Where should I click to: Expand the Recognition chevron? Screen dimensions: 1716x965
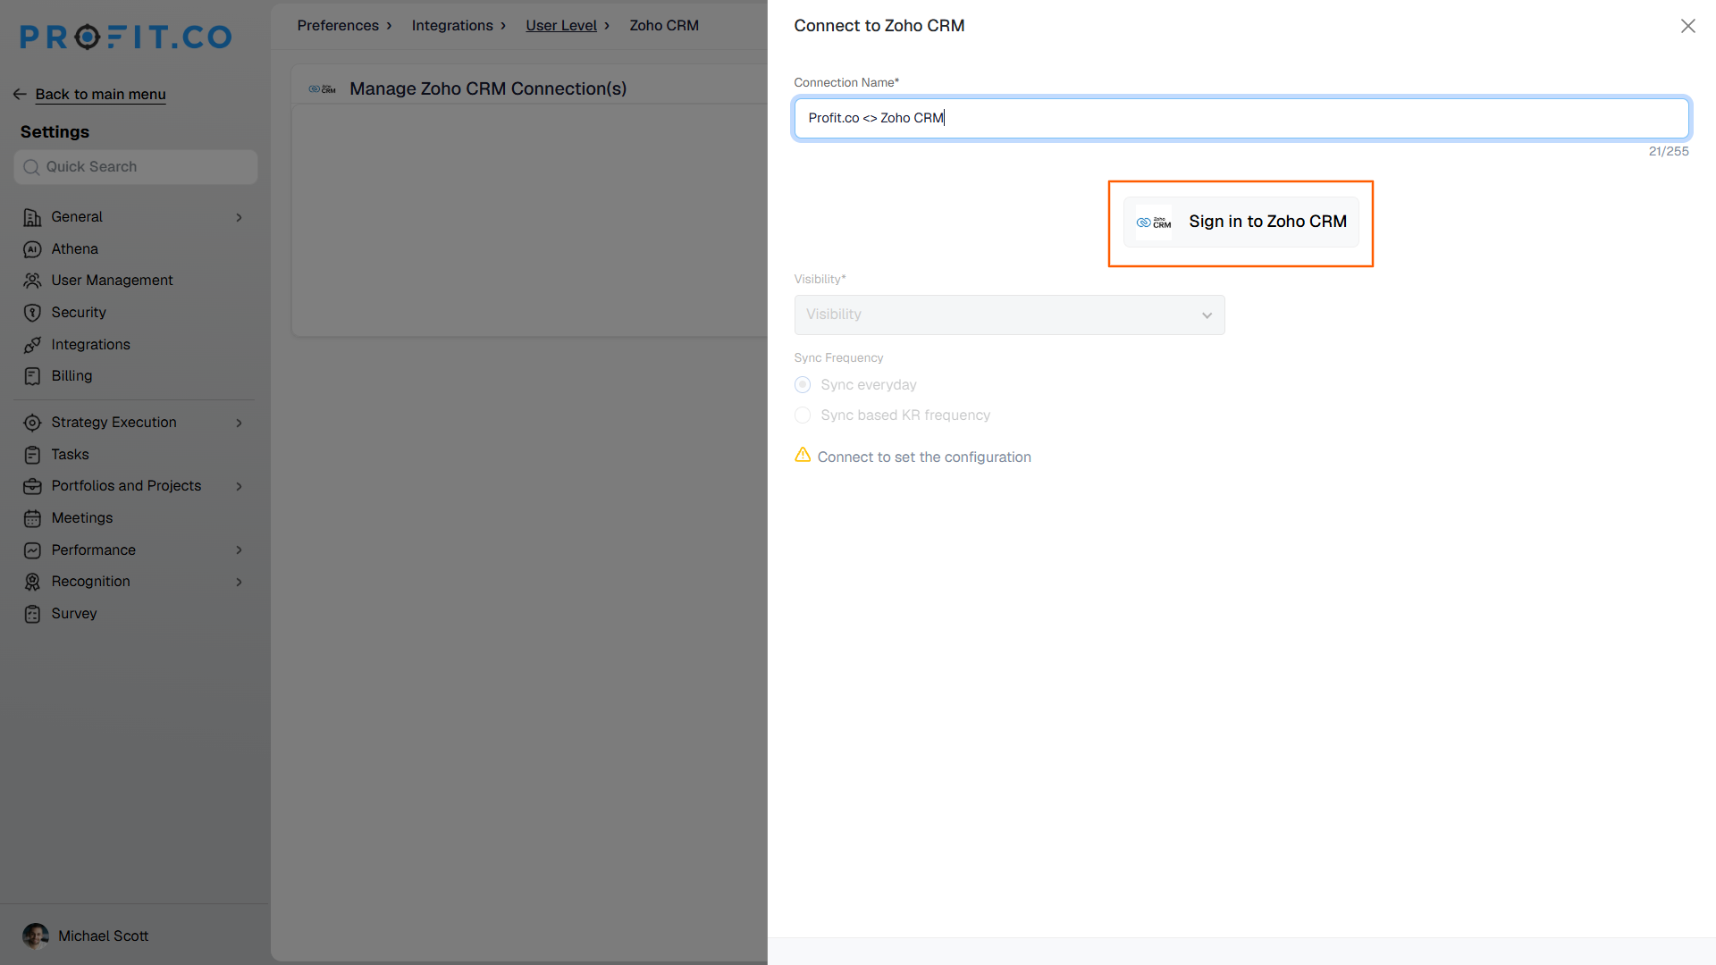pos(239,582)
